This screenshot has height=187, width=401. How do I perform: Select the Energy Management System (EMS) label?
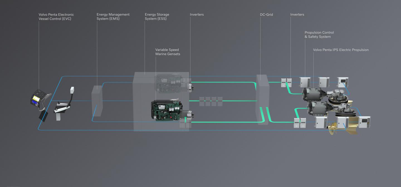click(113, 17)
